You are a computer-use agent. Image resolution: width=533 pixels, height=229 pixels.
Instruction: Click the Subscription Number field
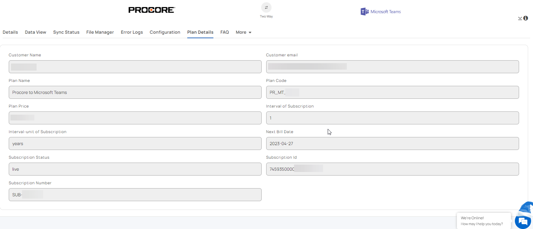tap(135, 195)
